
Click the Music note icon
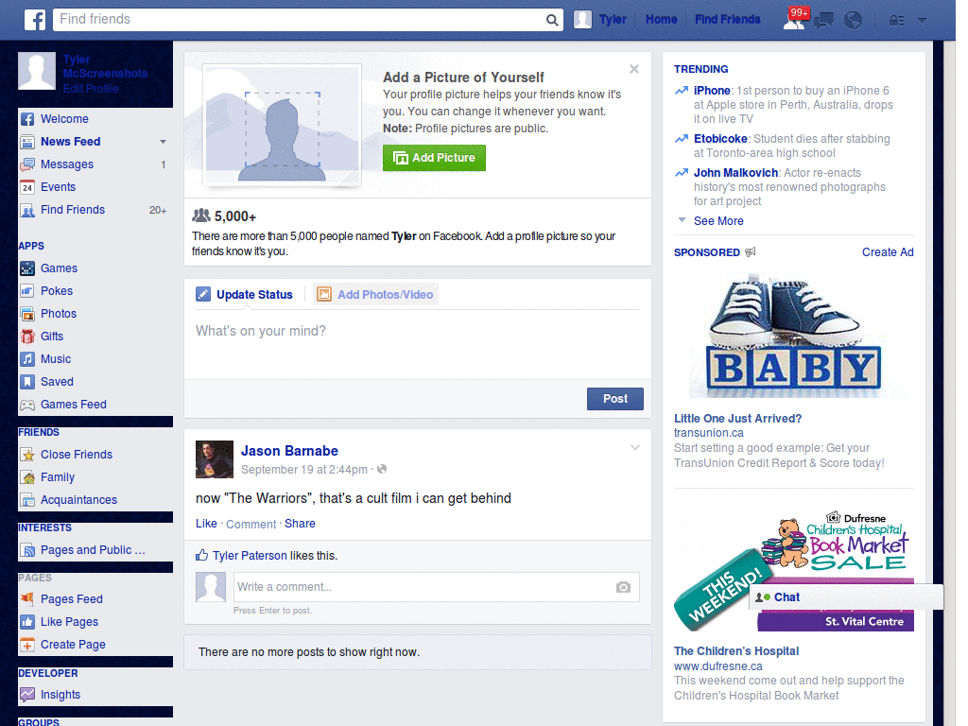pos(27,359)
